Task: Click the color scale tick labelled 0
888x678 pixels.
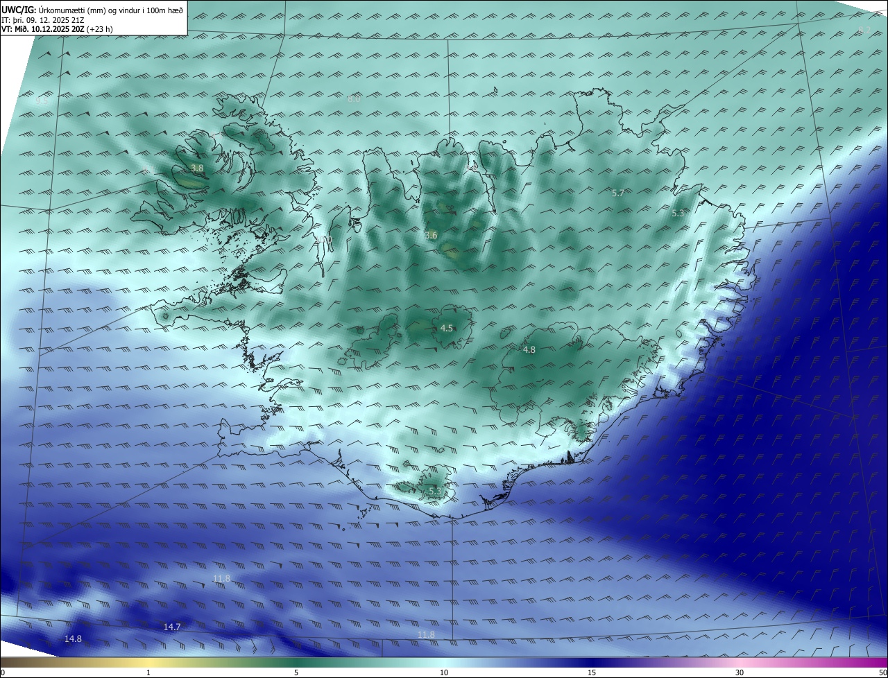Action: tap(2, 672)
